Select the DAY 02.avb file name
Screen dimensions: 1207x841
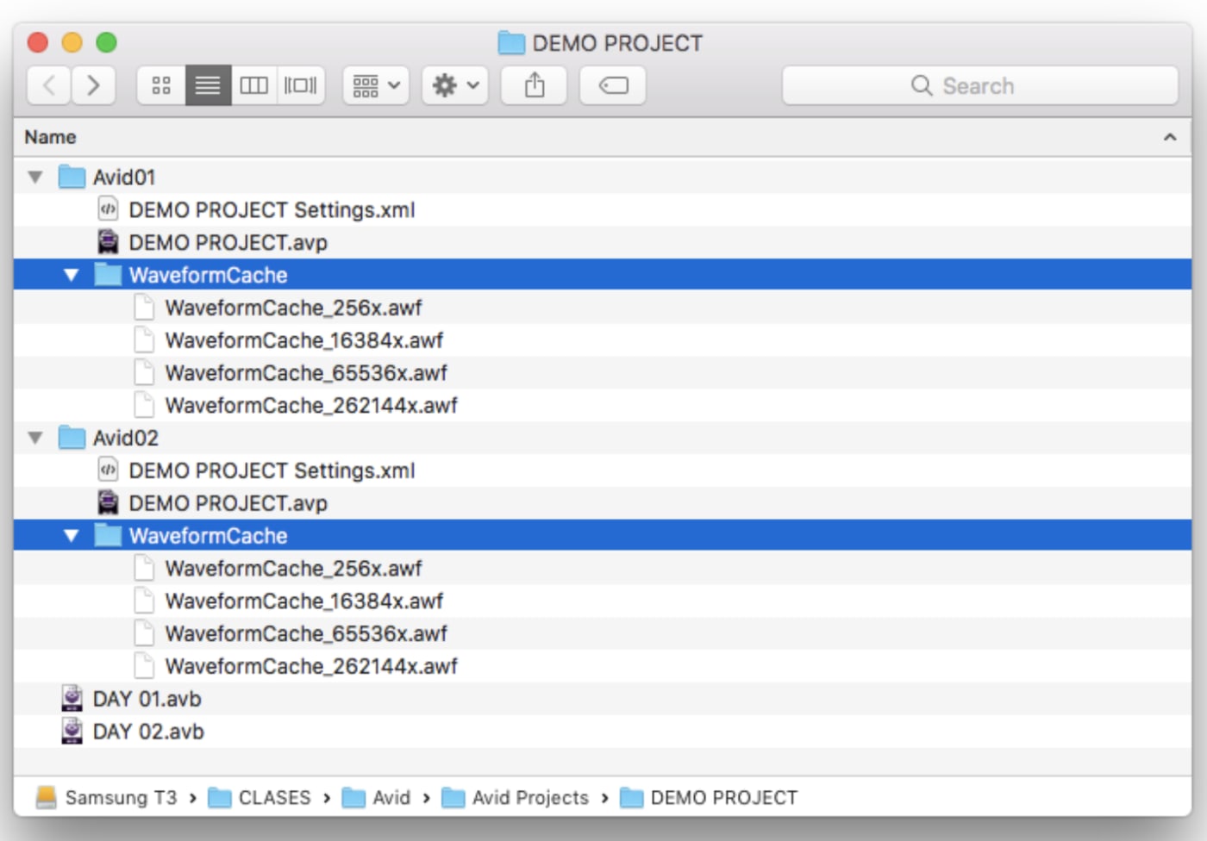[148, 732]
